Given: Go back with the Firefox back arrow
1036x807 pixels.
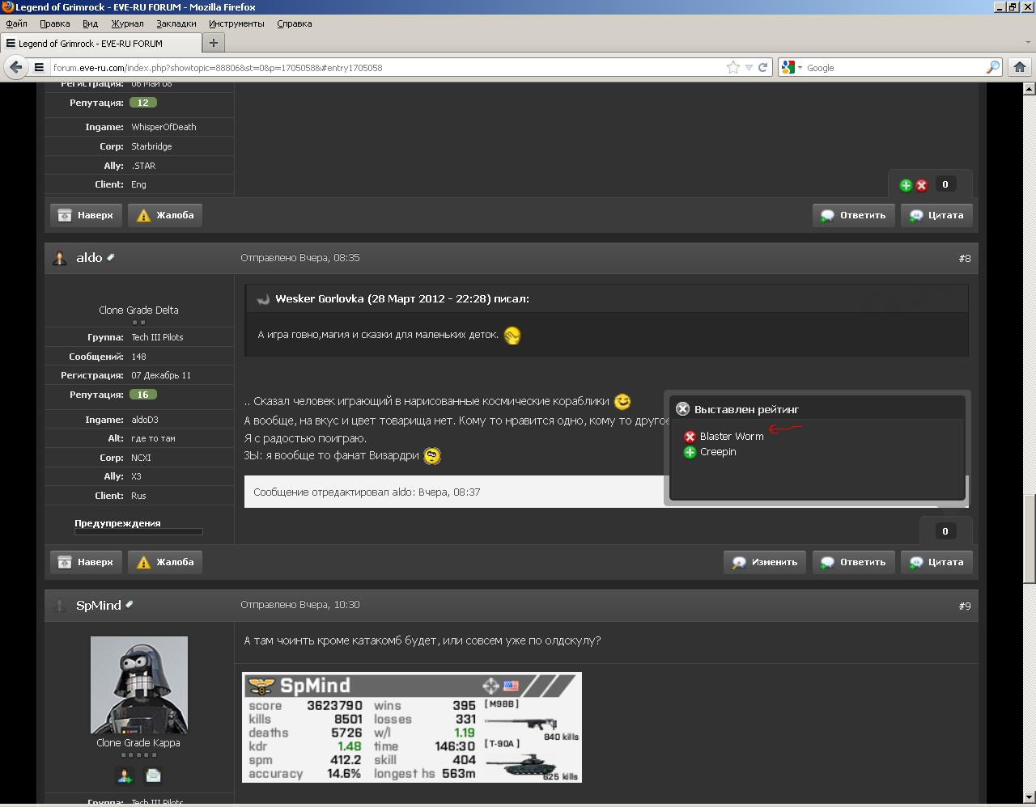Looking at the screenshot, I should click(15, 67).
